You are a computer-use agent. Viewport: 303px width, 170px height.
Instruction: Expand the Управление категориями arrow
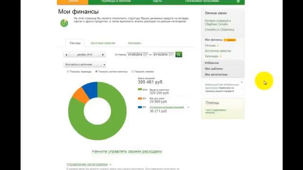tap(110, 164)
